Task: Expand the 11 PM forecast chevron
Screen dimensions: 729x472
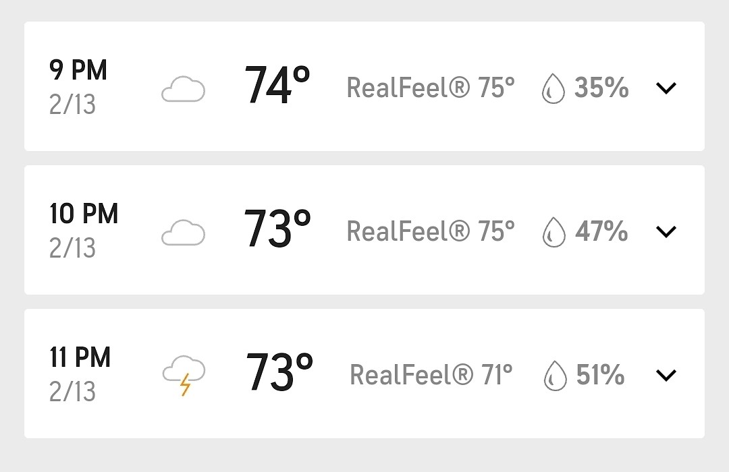Action: (x=666, y=375)
